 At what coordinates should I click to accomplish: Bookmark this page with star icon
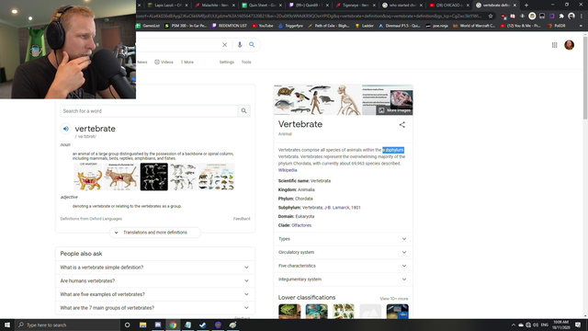(491, 17)
